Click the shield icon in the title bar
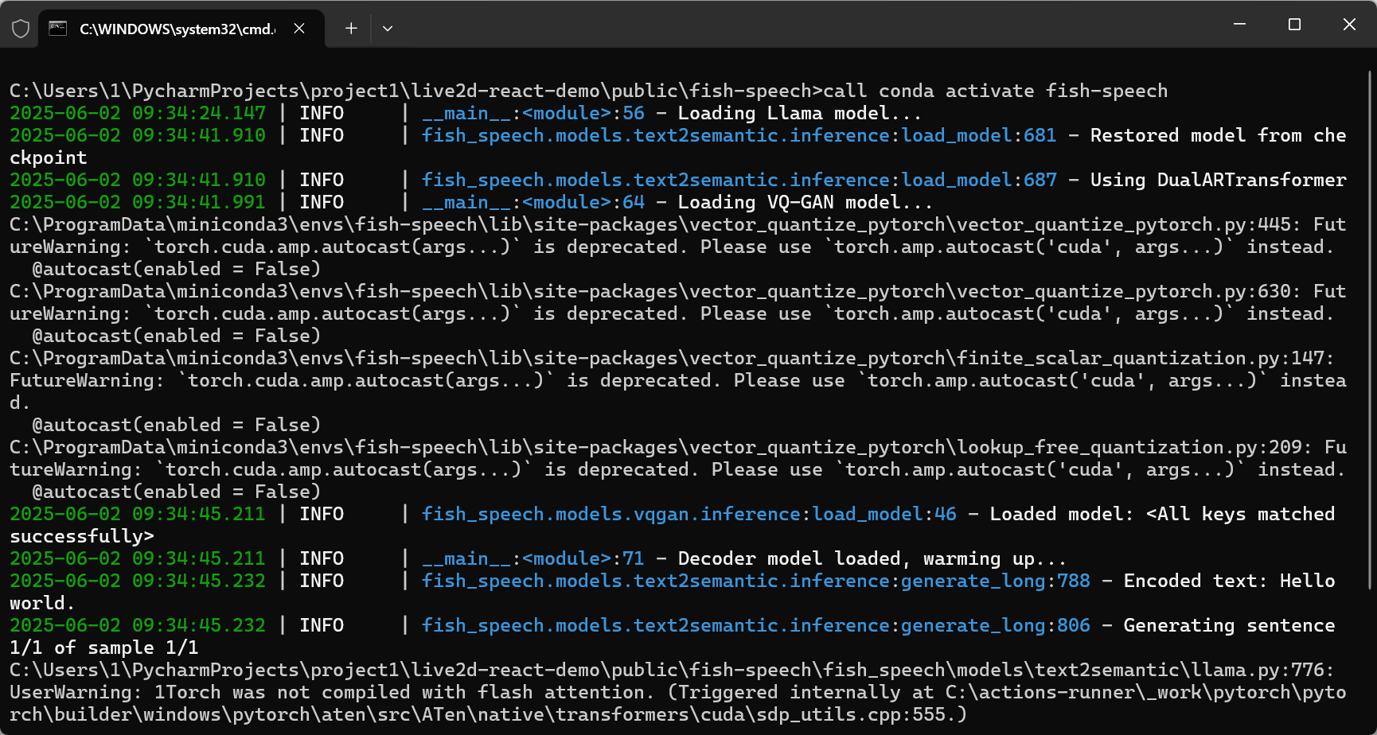 20,28
